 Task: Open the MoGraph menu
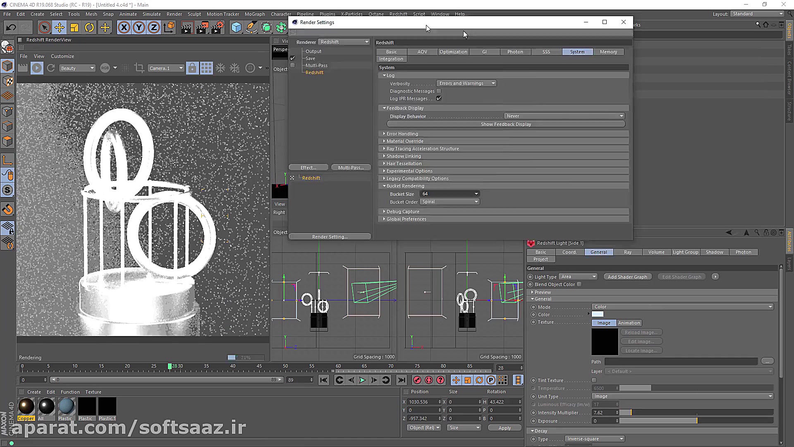click(x=255, y=14)
